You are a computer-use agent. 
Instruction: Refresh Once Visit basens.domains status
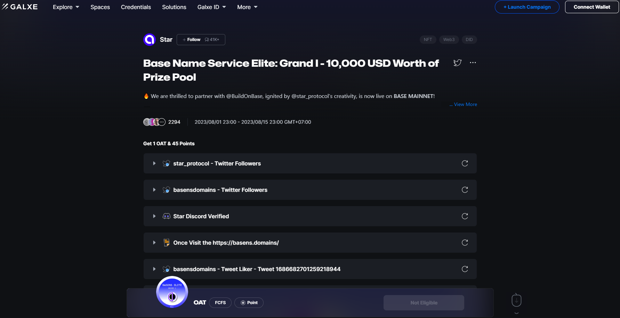click(x=465, y=243)
